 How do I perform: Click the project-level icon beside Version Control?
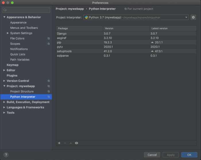49,81
